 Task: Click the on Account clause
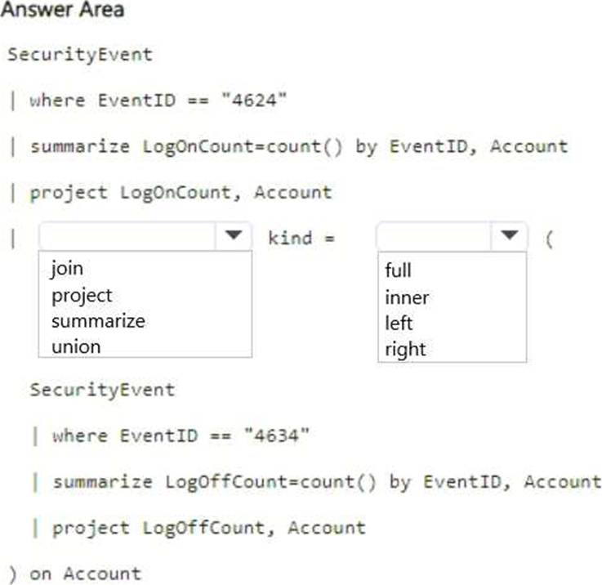[x=86, y=574]
